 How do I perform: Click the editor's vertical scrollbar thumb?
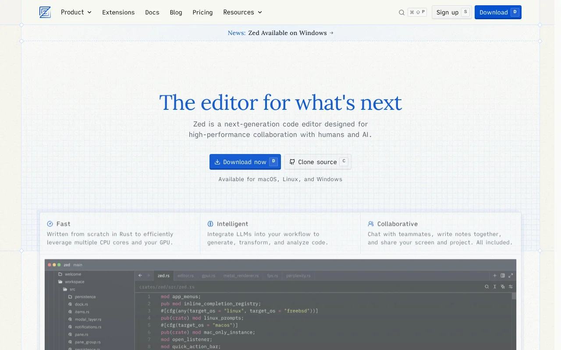pyautogui.click(x=514, y=296)
